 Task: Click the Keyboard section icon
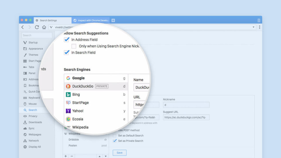pos(25,97)
